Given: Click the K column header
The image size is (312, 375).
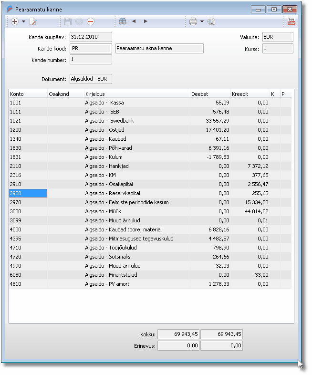Looking at the screenshot, I should 275,94.
